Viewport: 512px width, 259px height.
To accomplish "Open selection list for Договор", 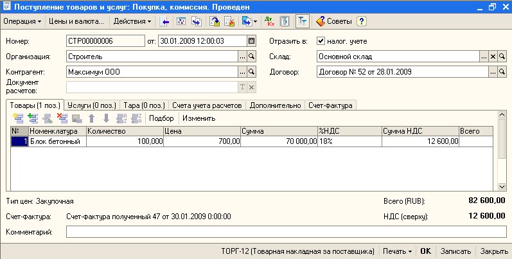I will coord(493,72).
